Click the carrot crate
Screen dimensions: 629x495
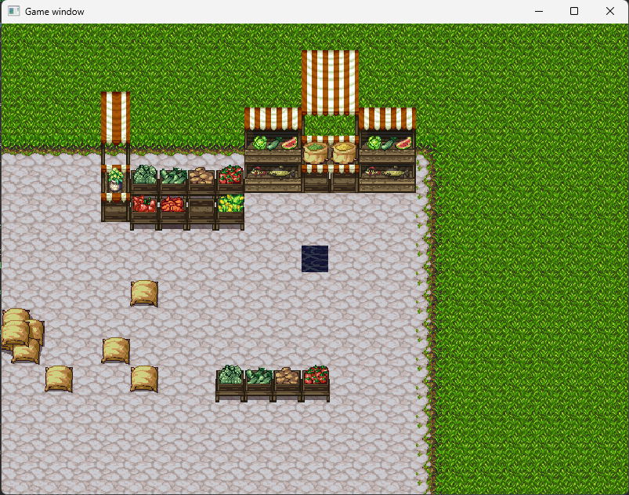click(172, 212)
